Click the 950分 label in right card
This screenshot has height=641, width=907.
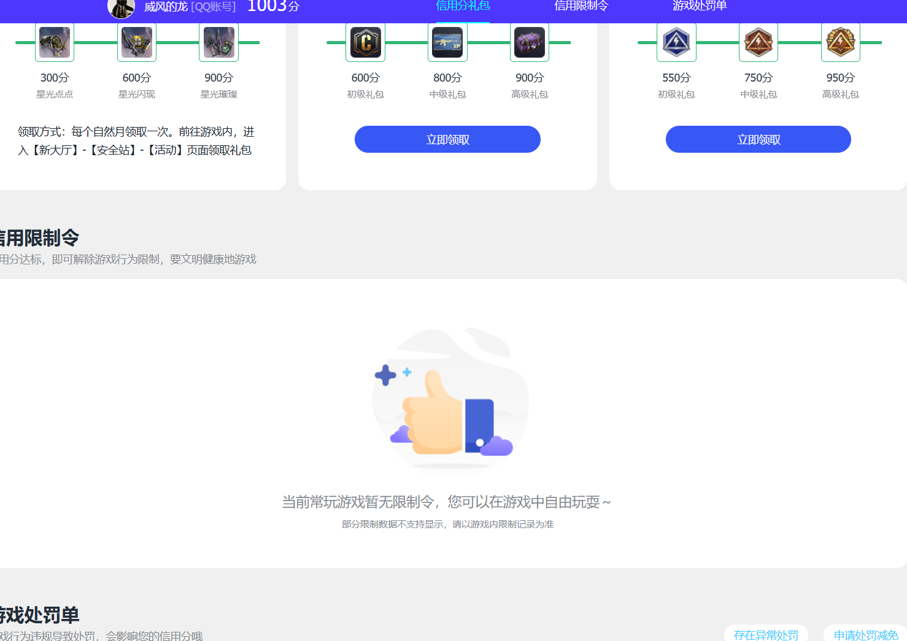pos(841,78)
